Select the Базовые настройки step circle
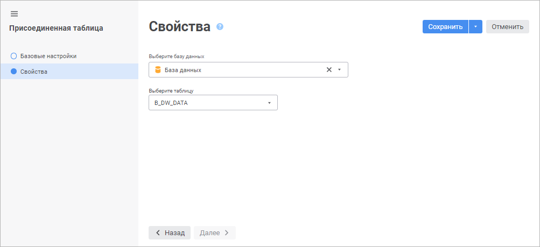Screen dimensions: 540x247 coord(14,55)
